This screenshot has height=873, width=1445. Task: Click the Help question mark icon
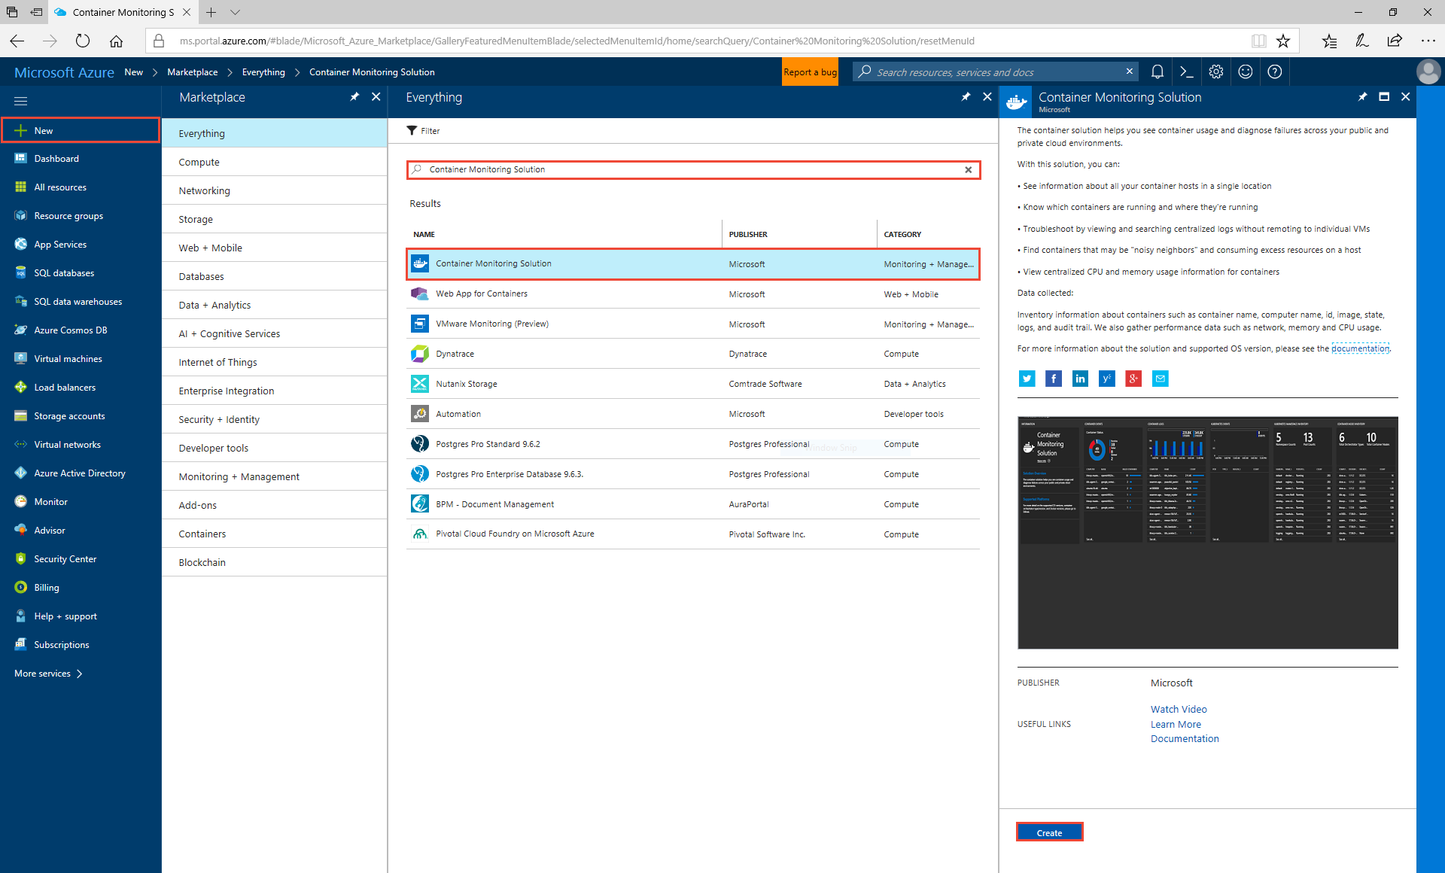[x=1275, y=71]
